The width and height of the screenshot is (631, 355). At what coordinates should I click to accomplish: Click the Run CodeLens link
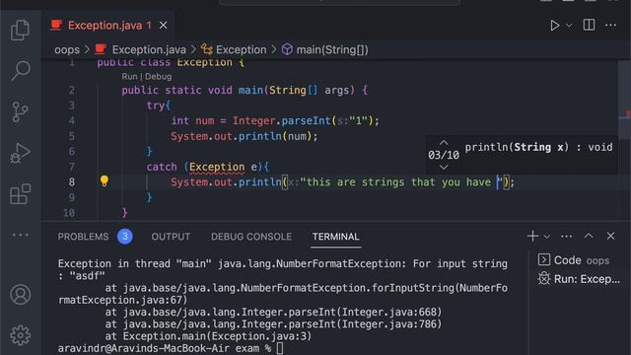tap(129, 77)
